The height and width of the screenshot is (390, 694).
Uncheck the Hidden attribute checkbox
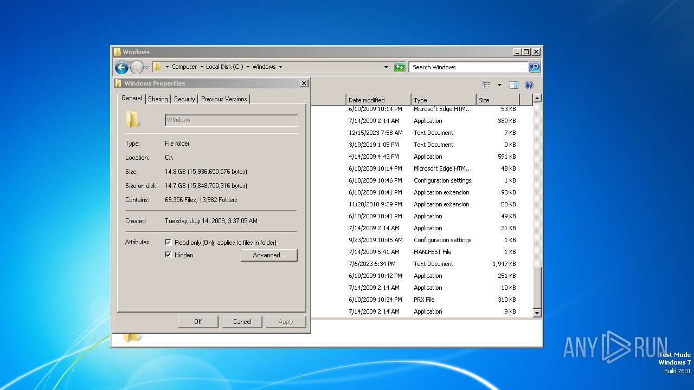[168, 255]
